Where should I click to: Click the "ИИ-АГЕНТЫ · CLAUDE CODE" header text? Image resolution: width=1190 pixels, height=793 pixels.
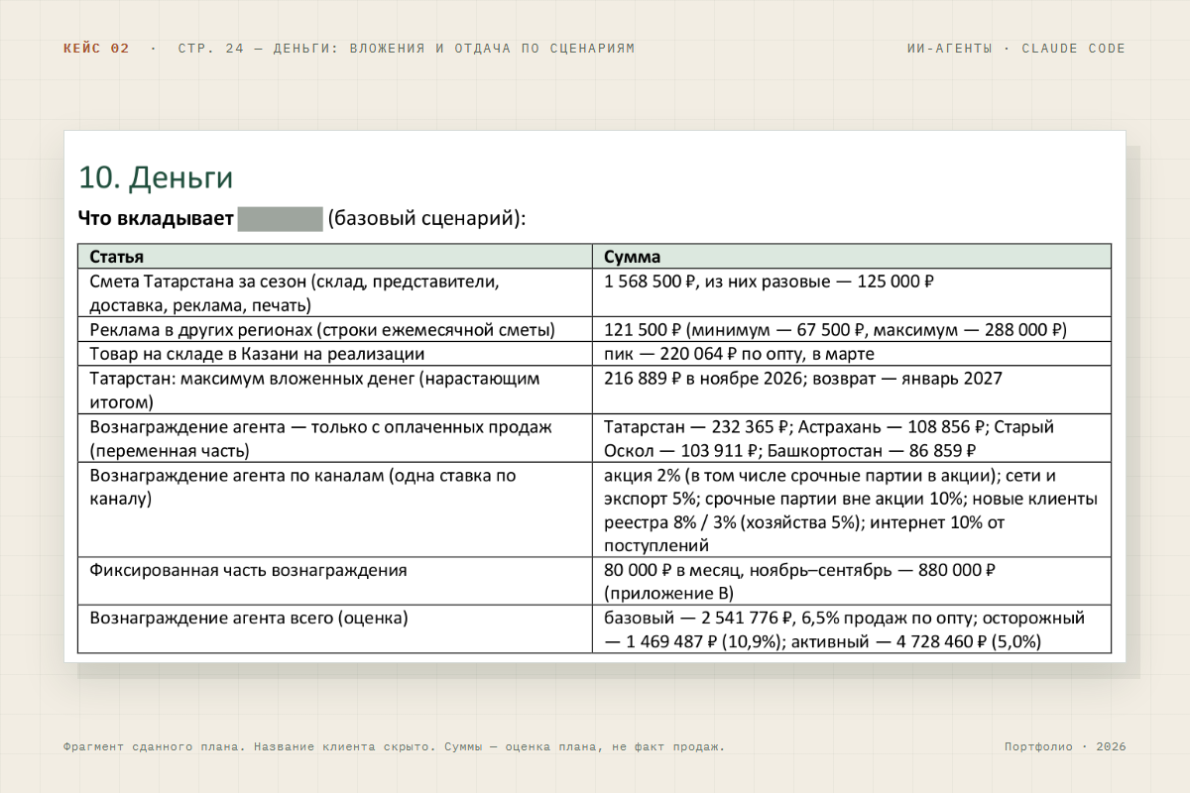tap(1016, 49)
